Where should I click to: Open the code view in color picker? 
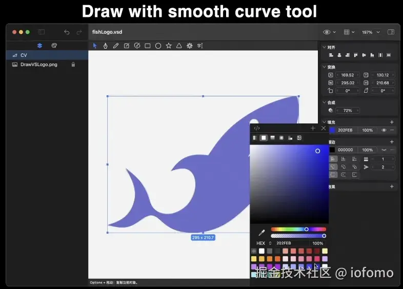pyautogui.click(x=257, y=128)
